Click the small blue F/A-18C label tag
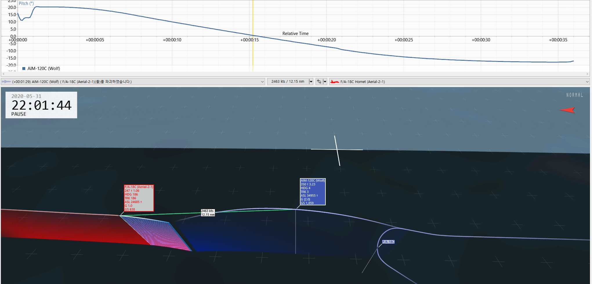 pyautogui.click(x=388, y=242)
